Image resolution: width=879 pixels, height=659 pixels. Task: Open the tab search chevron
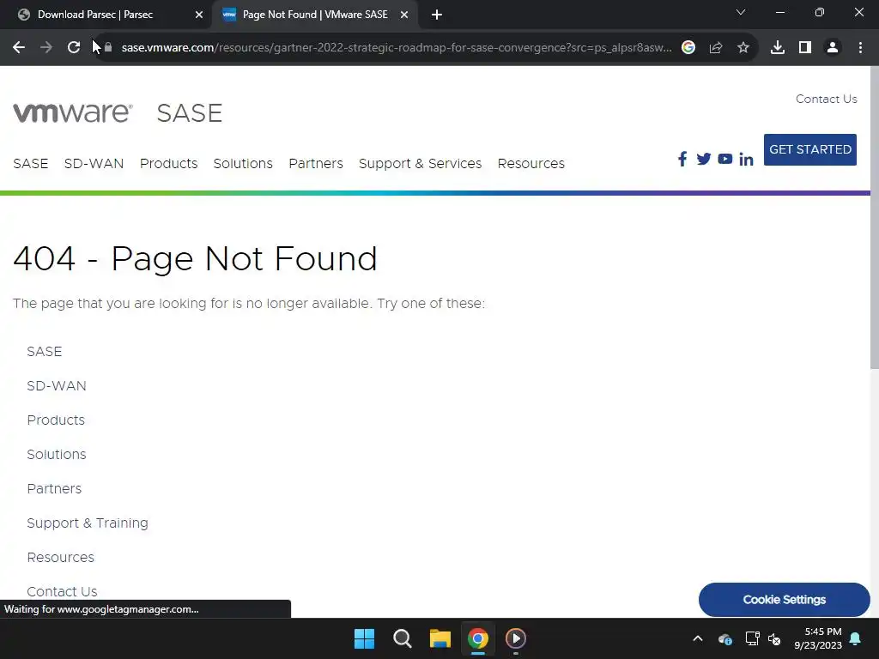click(741, 12)
